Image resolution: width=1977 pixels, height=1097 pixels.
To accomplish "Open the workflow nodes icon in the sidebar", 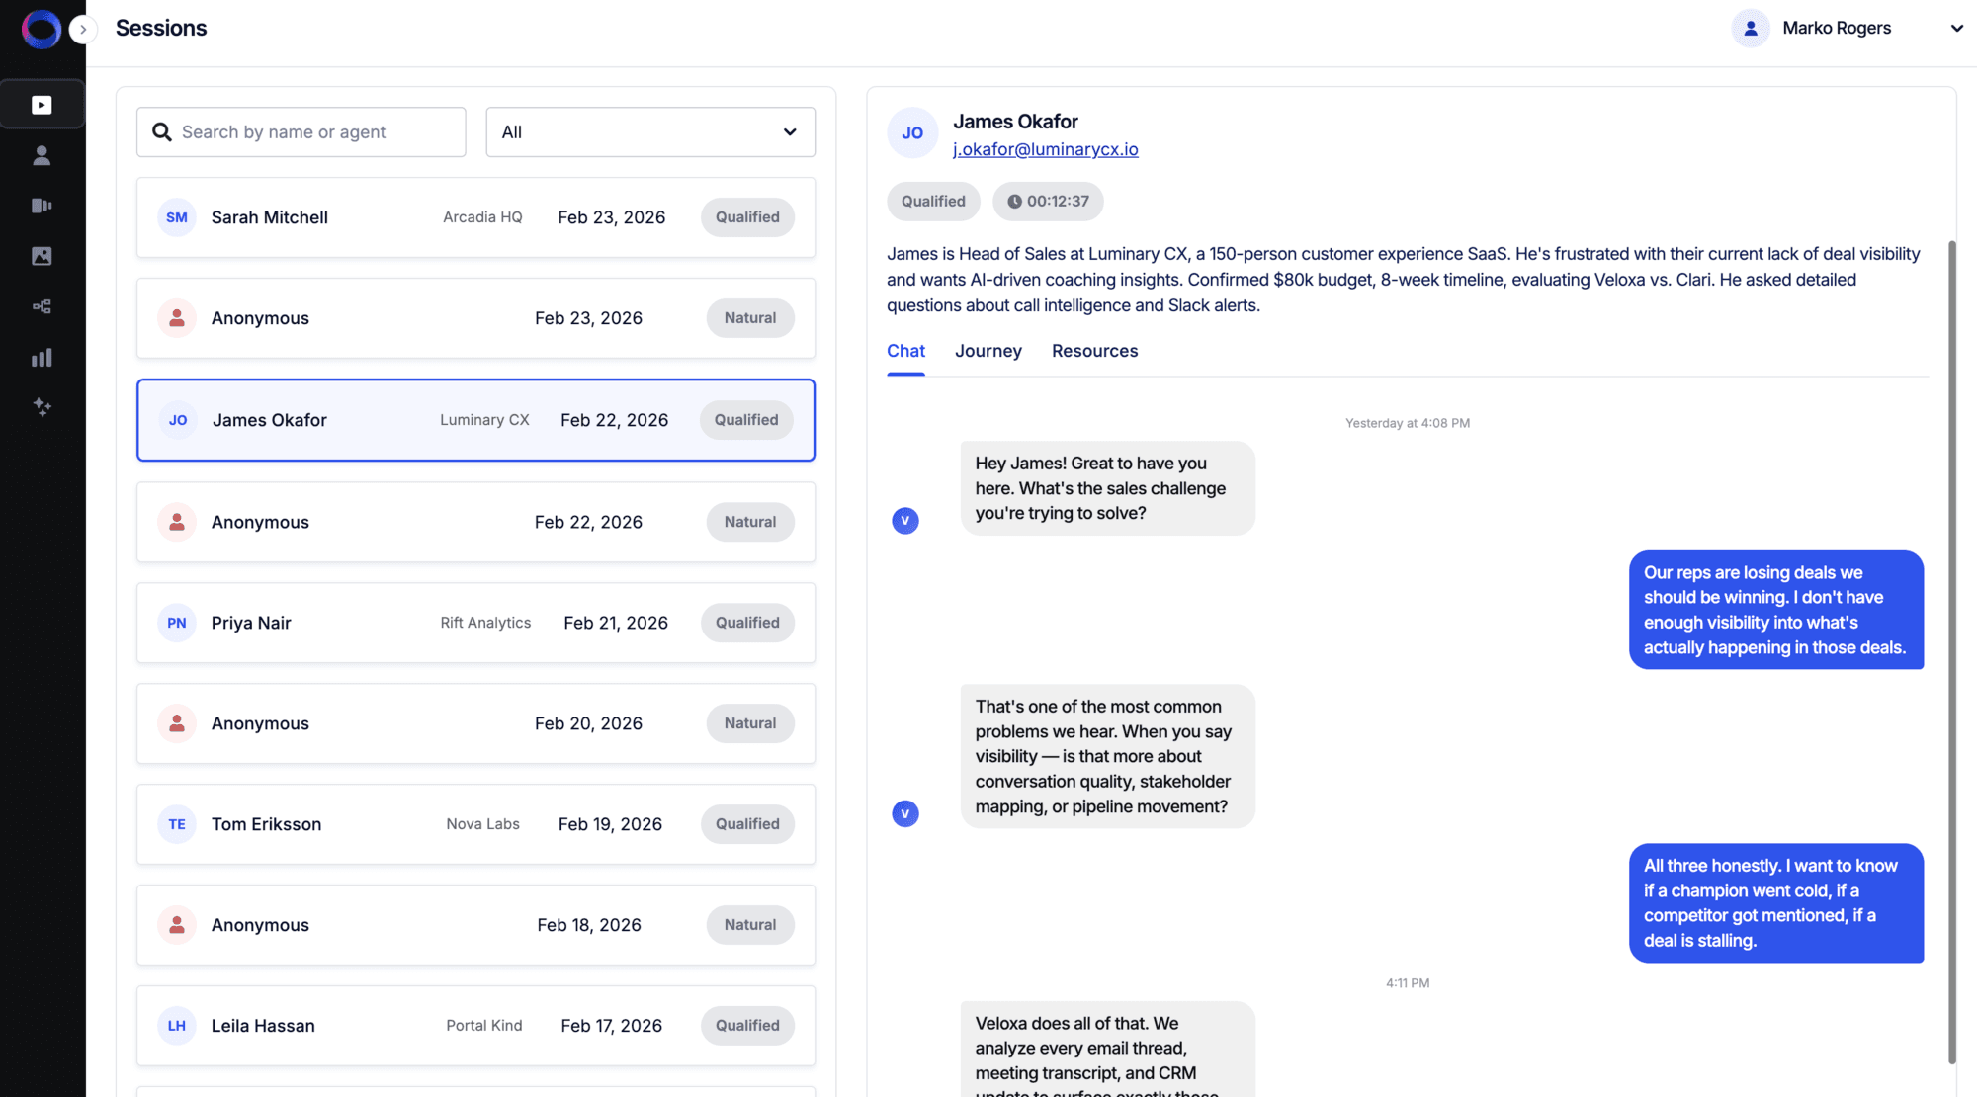I will click(x=42, y=306).
